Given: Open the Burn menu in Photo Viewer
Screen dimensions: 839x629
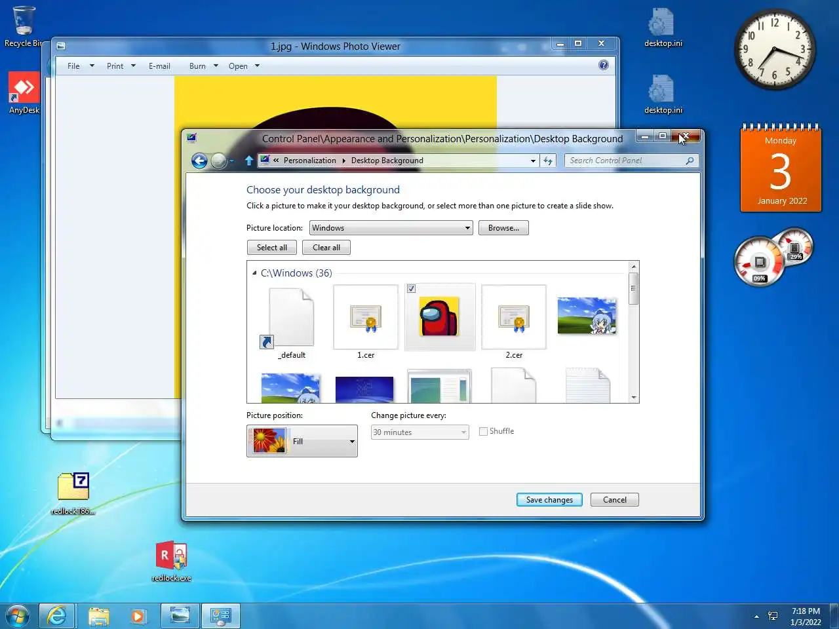Looking at the screenshot, I should (203, 66).
